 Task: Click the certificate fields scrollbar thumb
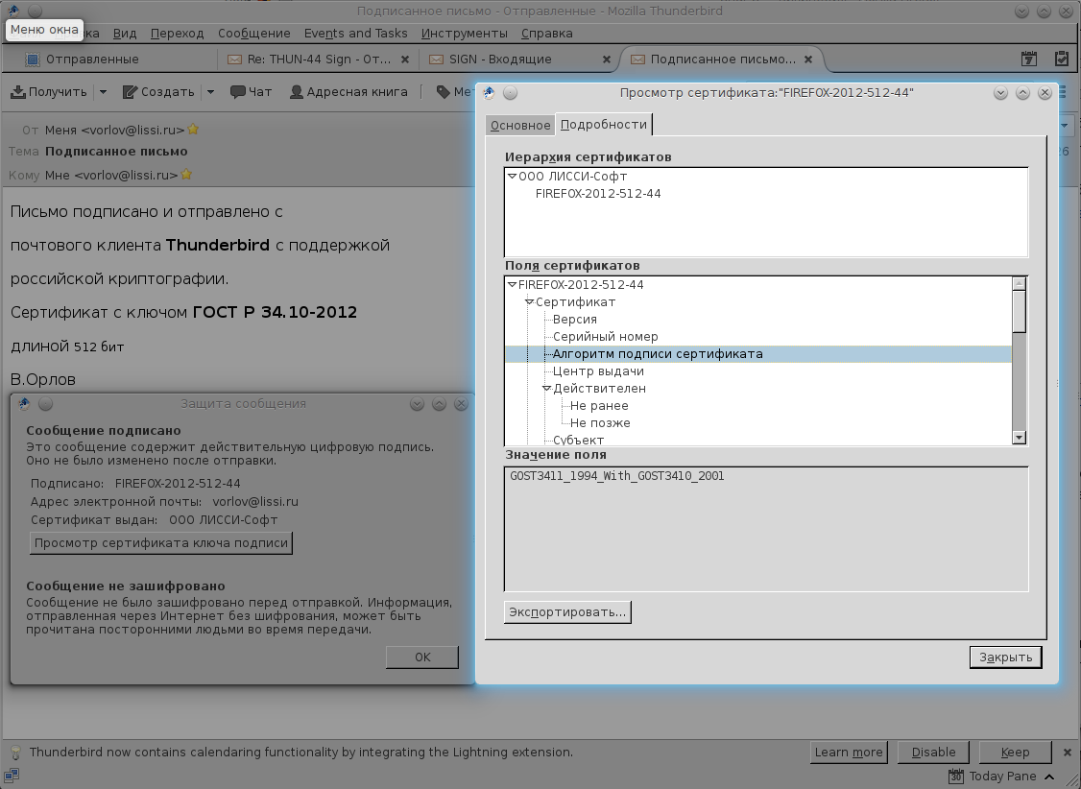[1020, 311]
